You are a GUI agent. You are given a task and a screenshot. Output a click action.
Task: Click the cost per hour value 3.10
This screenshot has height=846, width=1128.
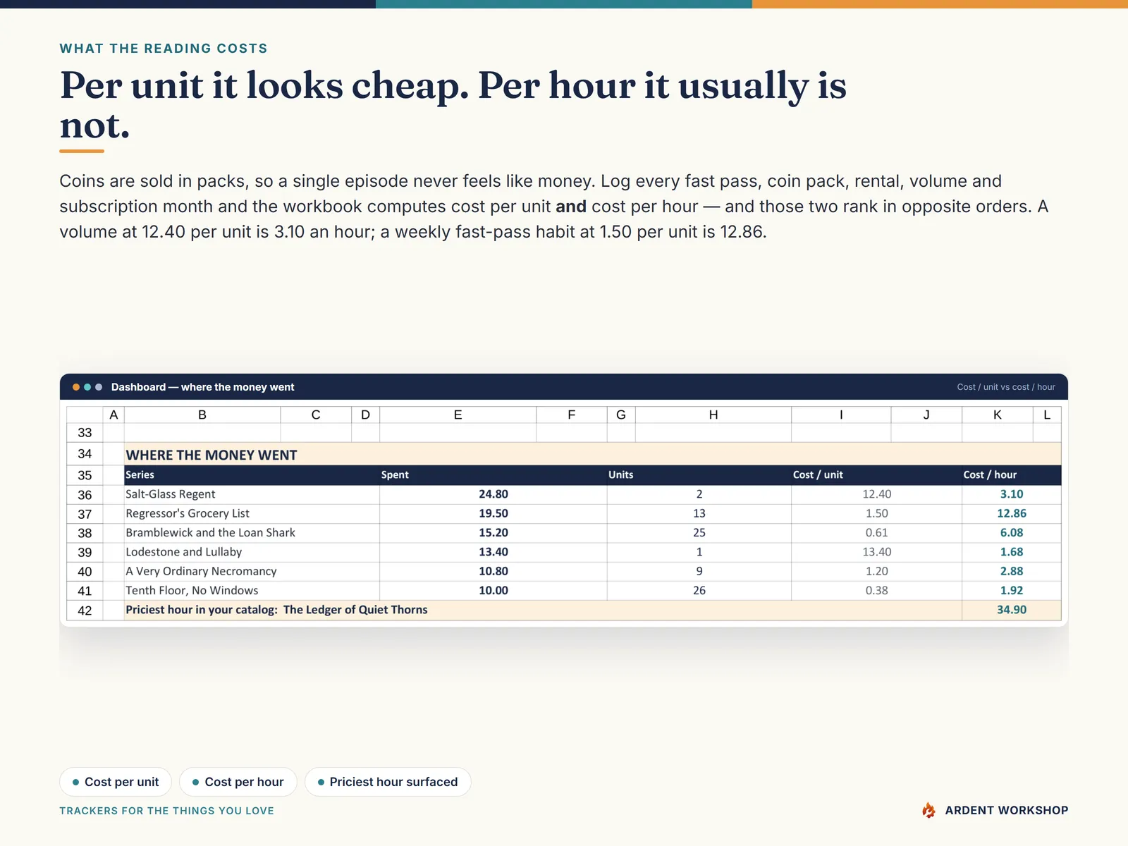click(x=1012, y=494)
